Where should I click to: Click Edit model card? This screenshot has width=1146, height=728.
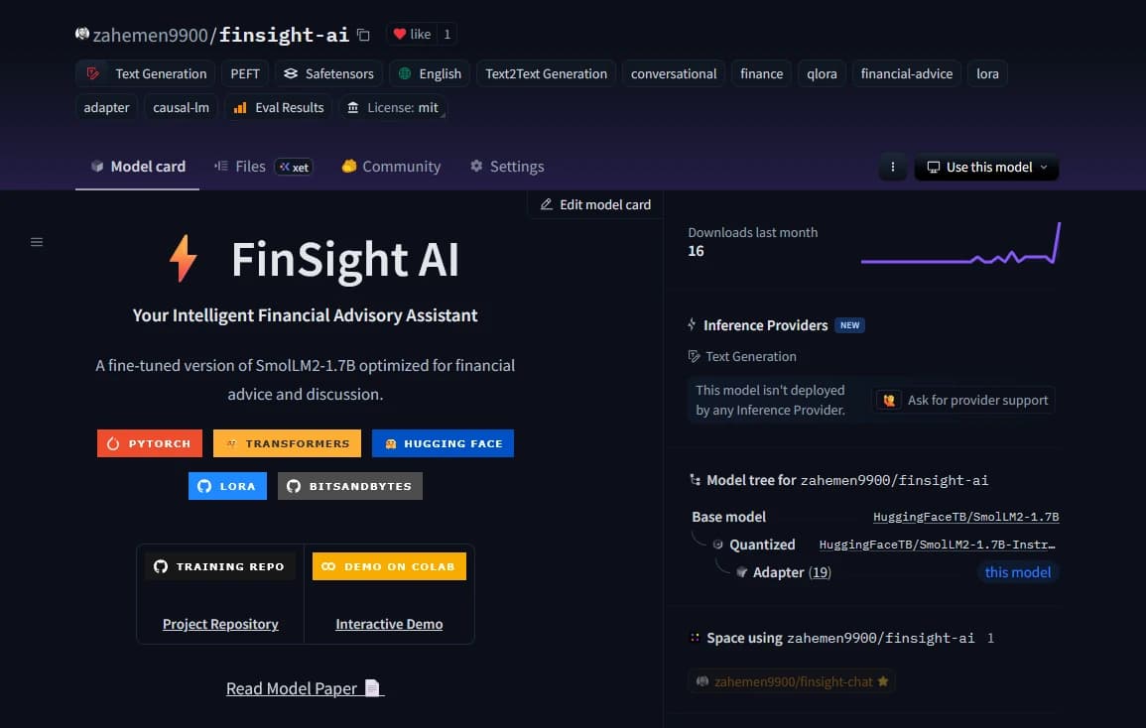click(594, 204)
